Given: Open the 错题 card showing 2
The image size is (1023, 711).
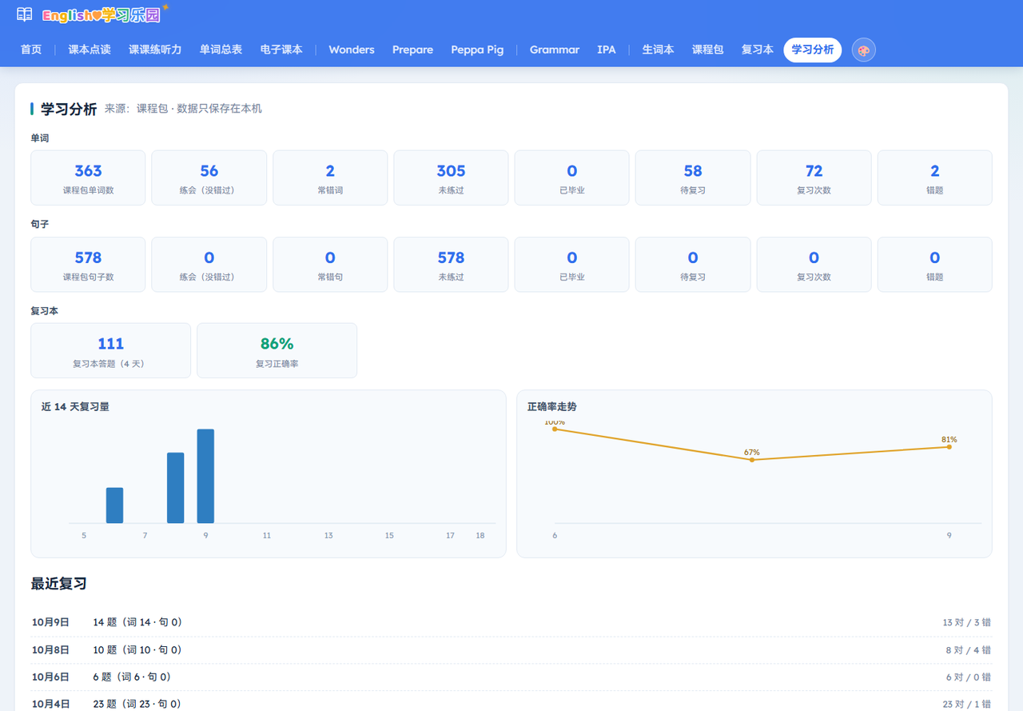Looking at the screenshot, I should (x=935, y=178).
